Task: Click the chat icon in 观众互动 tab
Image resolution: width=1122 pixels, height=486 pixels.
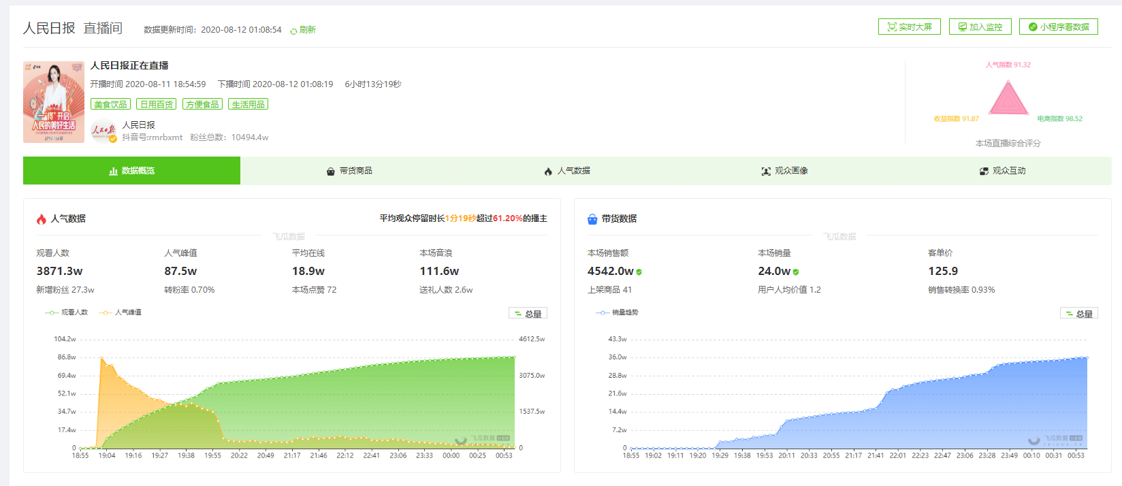Action: [x=984, y=172]
